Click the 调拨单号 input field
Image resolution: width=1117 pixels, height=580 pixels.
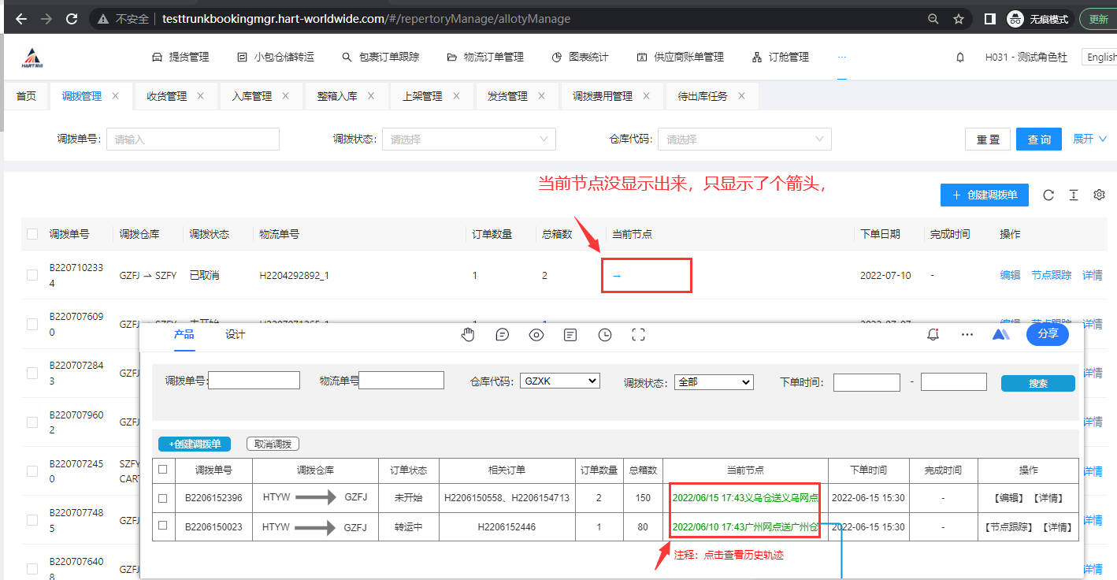[193, 139]
